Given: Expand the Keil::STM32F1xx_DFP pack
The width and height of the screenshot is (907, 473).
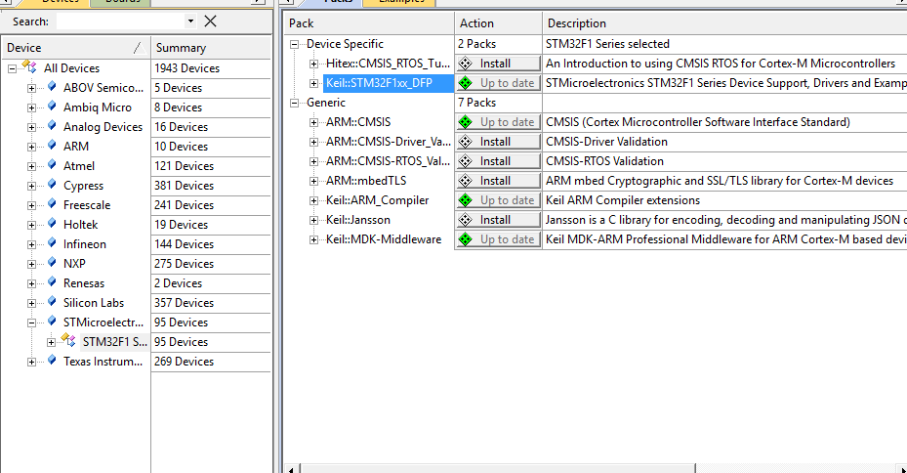Looking at the screenshot, I should (x=313, y=83).
